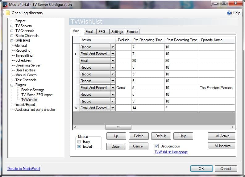245x177 pixels.
Task: Click the bottom Cancel button of the dialog
Action: 226,169
